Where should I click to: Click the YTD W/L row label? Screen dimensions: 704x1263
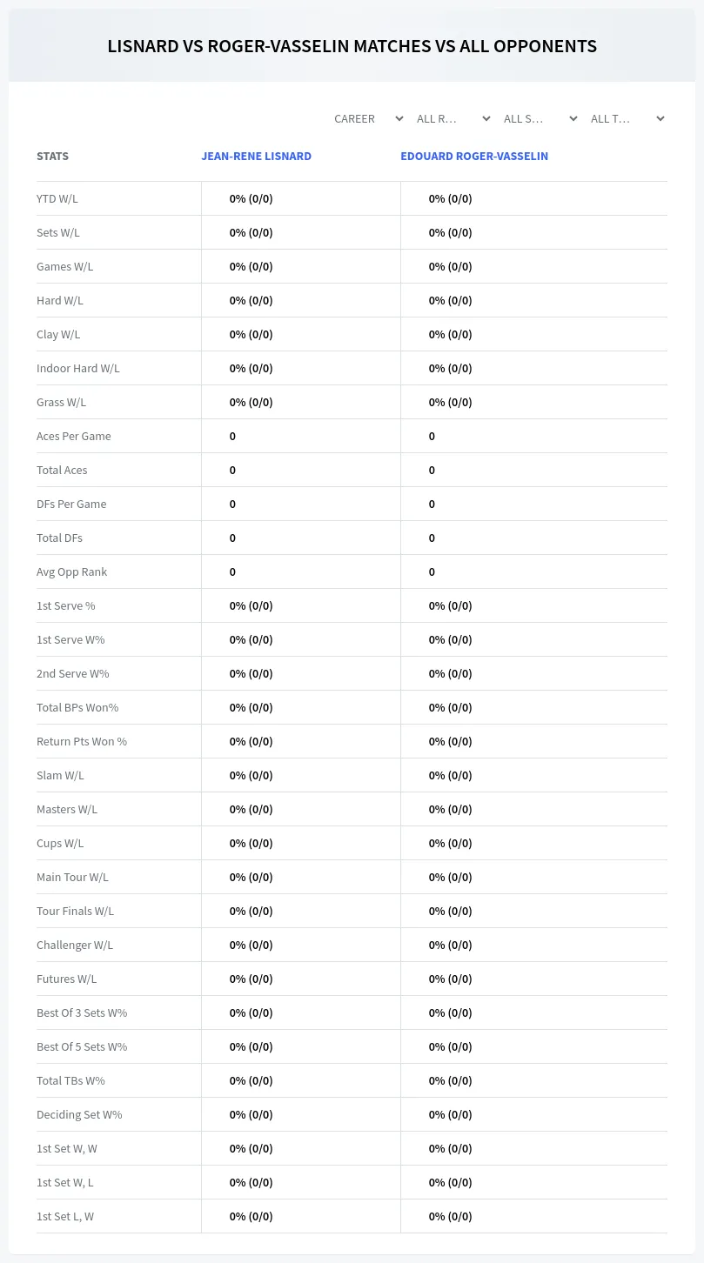click(57, 198)
